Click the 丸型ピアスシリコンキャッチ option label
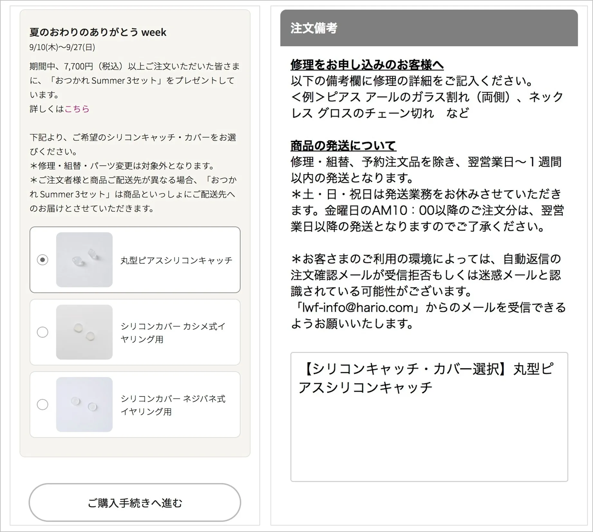Image resolution: width=593 pixels, height=532 pixels. click(176, 260)
